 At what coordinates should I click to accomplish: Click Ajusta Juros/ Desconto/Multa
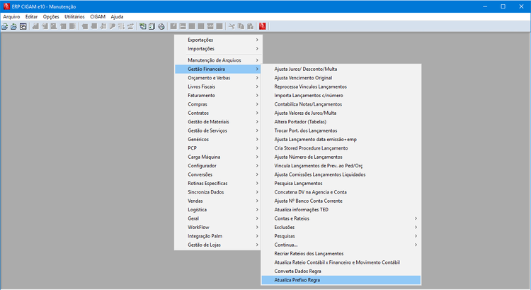(x=341, y=69)
